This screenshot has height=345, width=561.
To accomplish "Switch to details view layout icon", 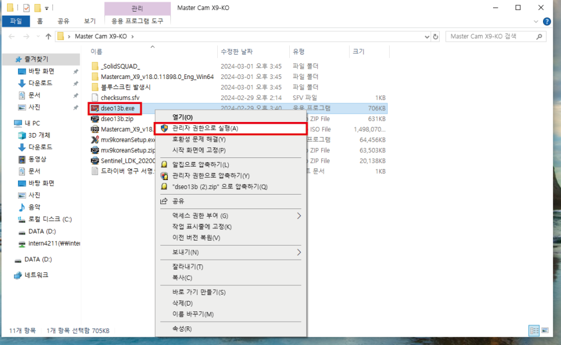I will click(x=534, y=330).
